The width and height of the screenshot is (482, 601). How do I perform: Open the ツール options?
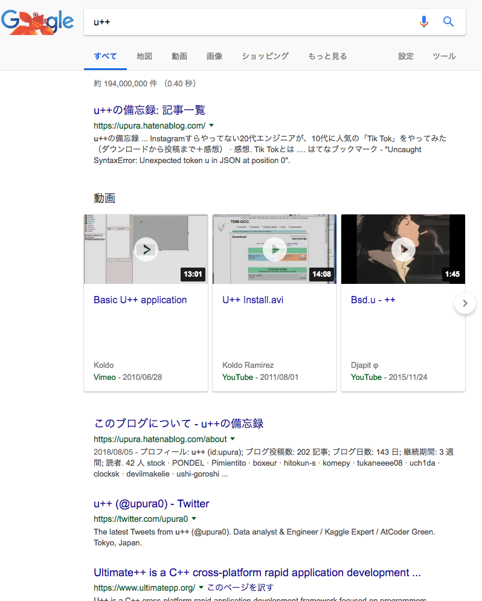click(445, 56)
